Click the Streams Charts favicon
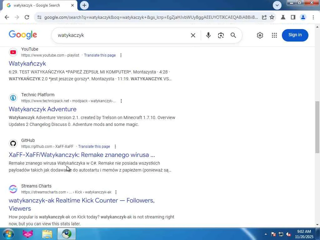The width and height of the screenshot is (320, 240). click(13, 189)
